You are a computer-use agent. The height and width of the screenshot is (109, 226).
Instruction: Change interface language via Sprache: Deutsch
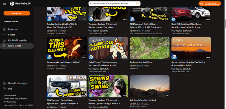coord(10,95)
